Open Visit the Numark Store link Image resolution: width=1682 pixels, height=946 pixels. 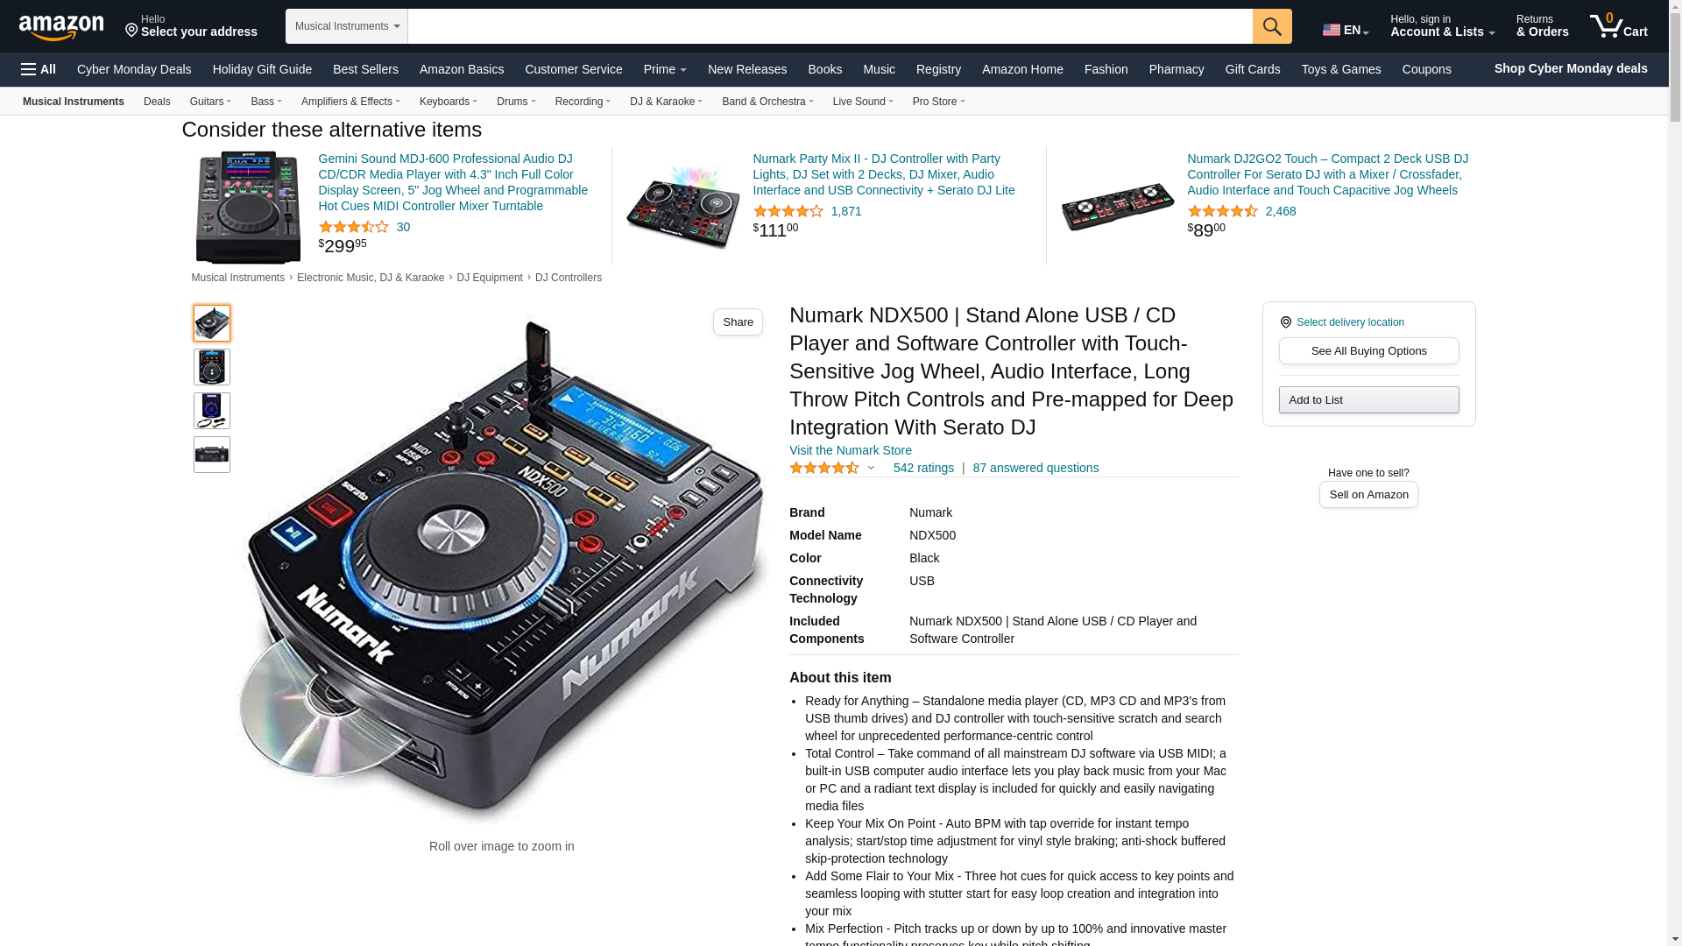point(850,450)
